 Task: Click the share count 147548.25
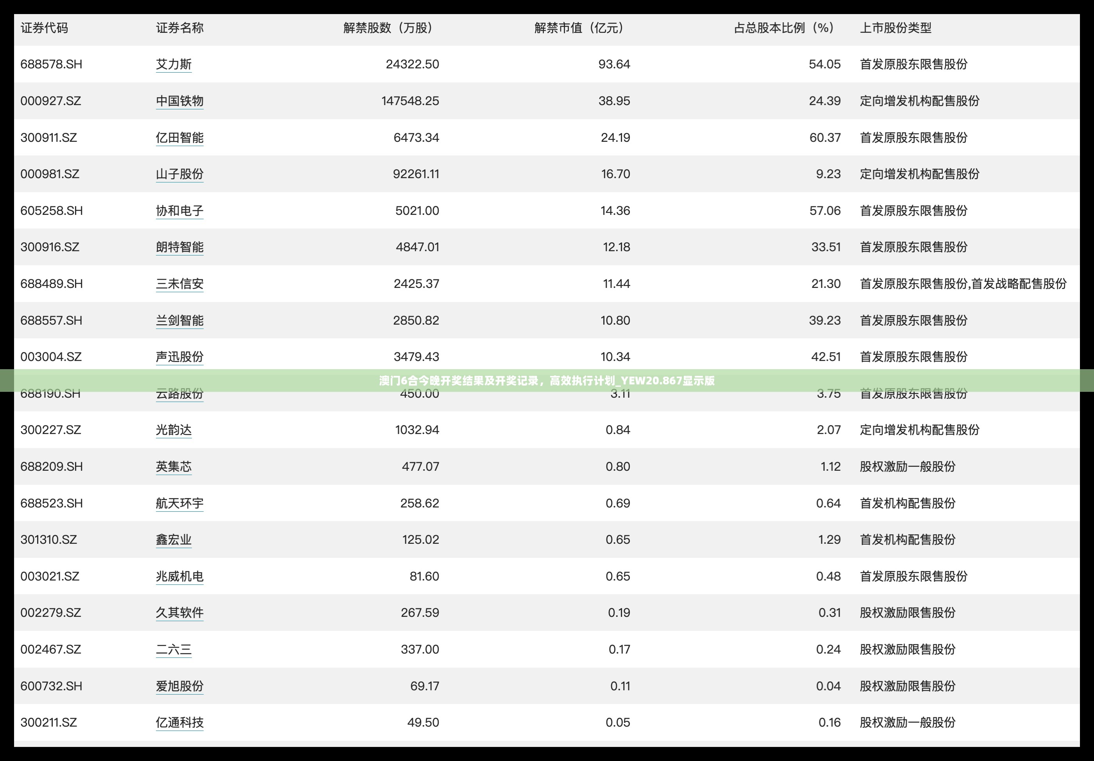coord(410,100)
